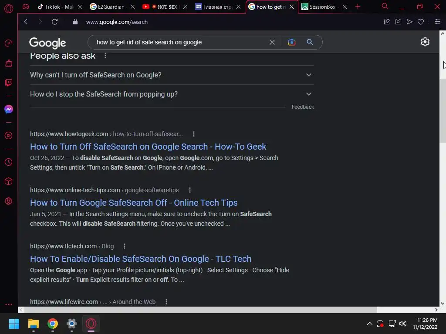The width and height of the screenshot is (446, 334).
Task: Open Messenger in the sidebar
Action: 9,109
